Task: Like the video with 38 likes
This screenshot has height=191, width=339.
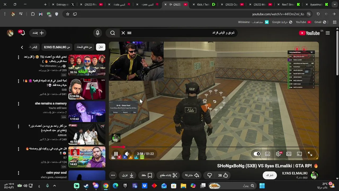Action: click(223, 175)
